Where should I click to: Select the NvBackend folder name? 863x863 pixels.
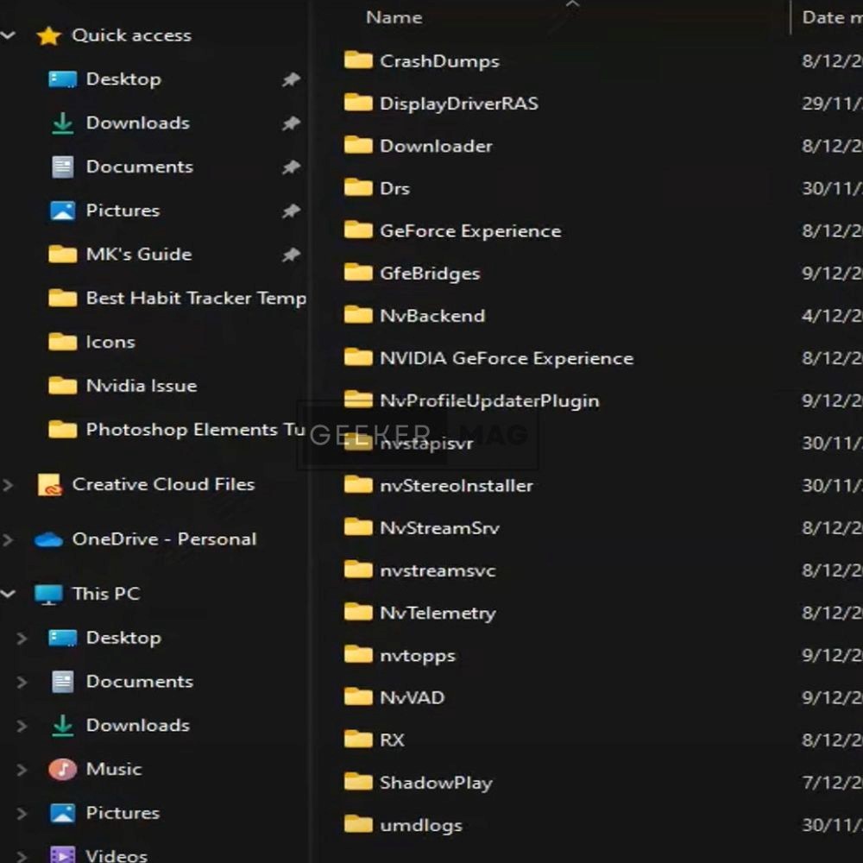[432, 316]
